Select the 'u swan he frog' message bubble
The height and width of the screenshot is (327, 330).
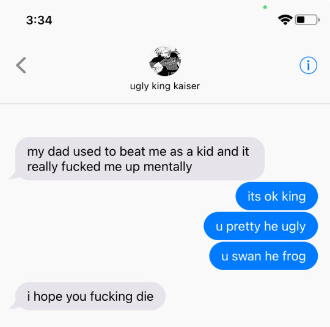click(263, 256)
